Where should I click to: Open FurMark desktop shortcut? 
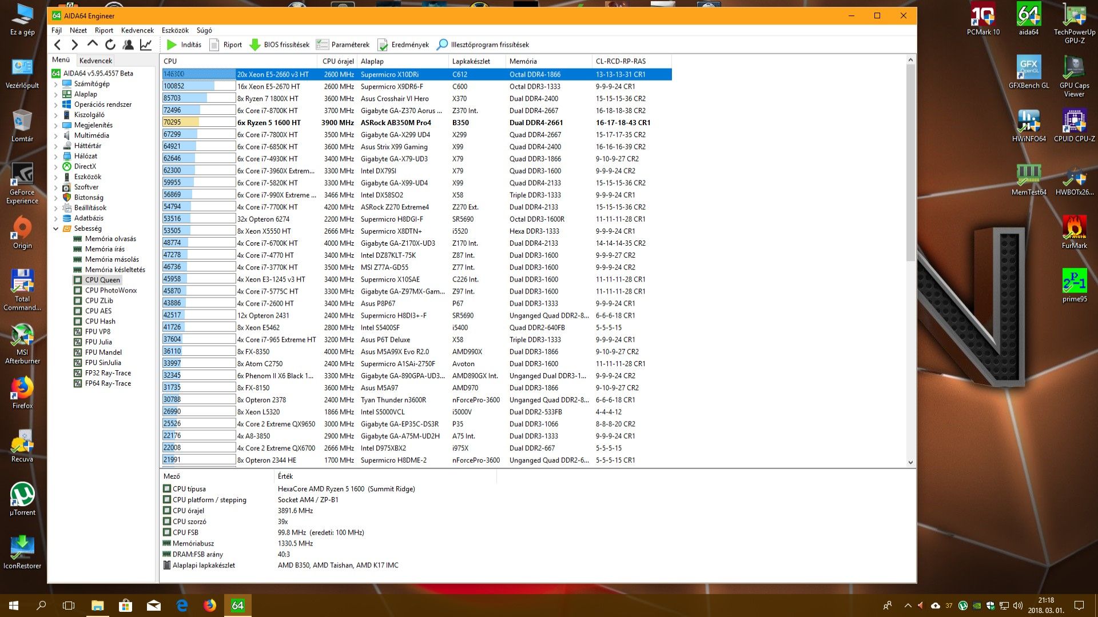coord(1075,233)
